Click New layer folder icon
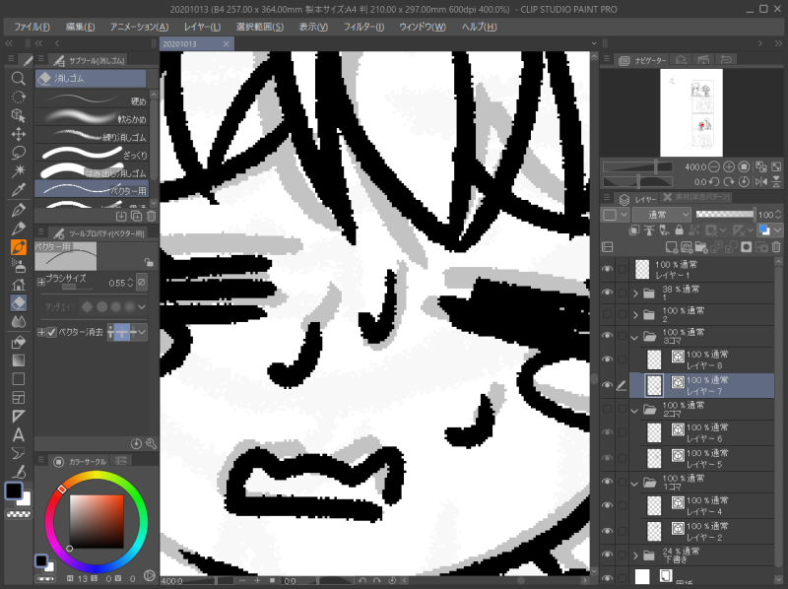Viewport: 788px width, 589px height. click(x=701, y=247)
